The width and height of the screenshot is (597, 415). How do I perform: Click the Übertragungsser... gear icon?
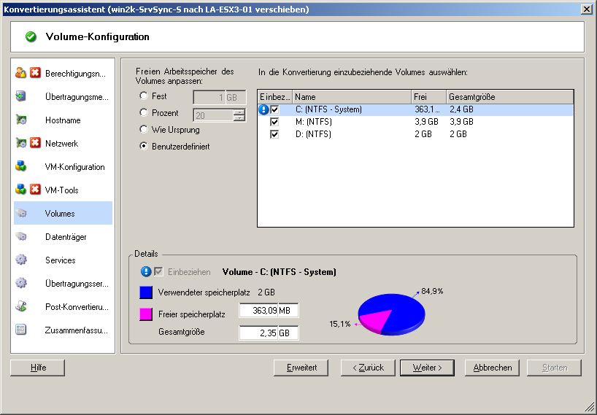point(20,283)
